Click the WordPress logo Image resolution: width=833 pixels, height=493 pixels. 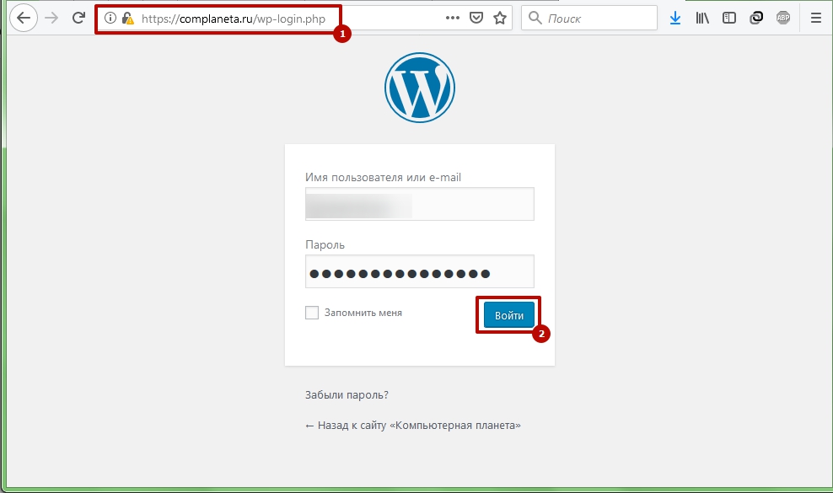pos(420,88)
